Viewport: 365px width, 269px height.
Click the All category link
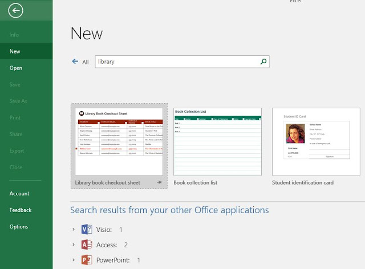pyautogui.click(x=86, y=62)
